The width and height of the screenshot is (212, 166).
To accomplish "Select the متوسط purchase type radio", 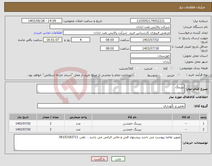I will point(161,75).
